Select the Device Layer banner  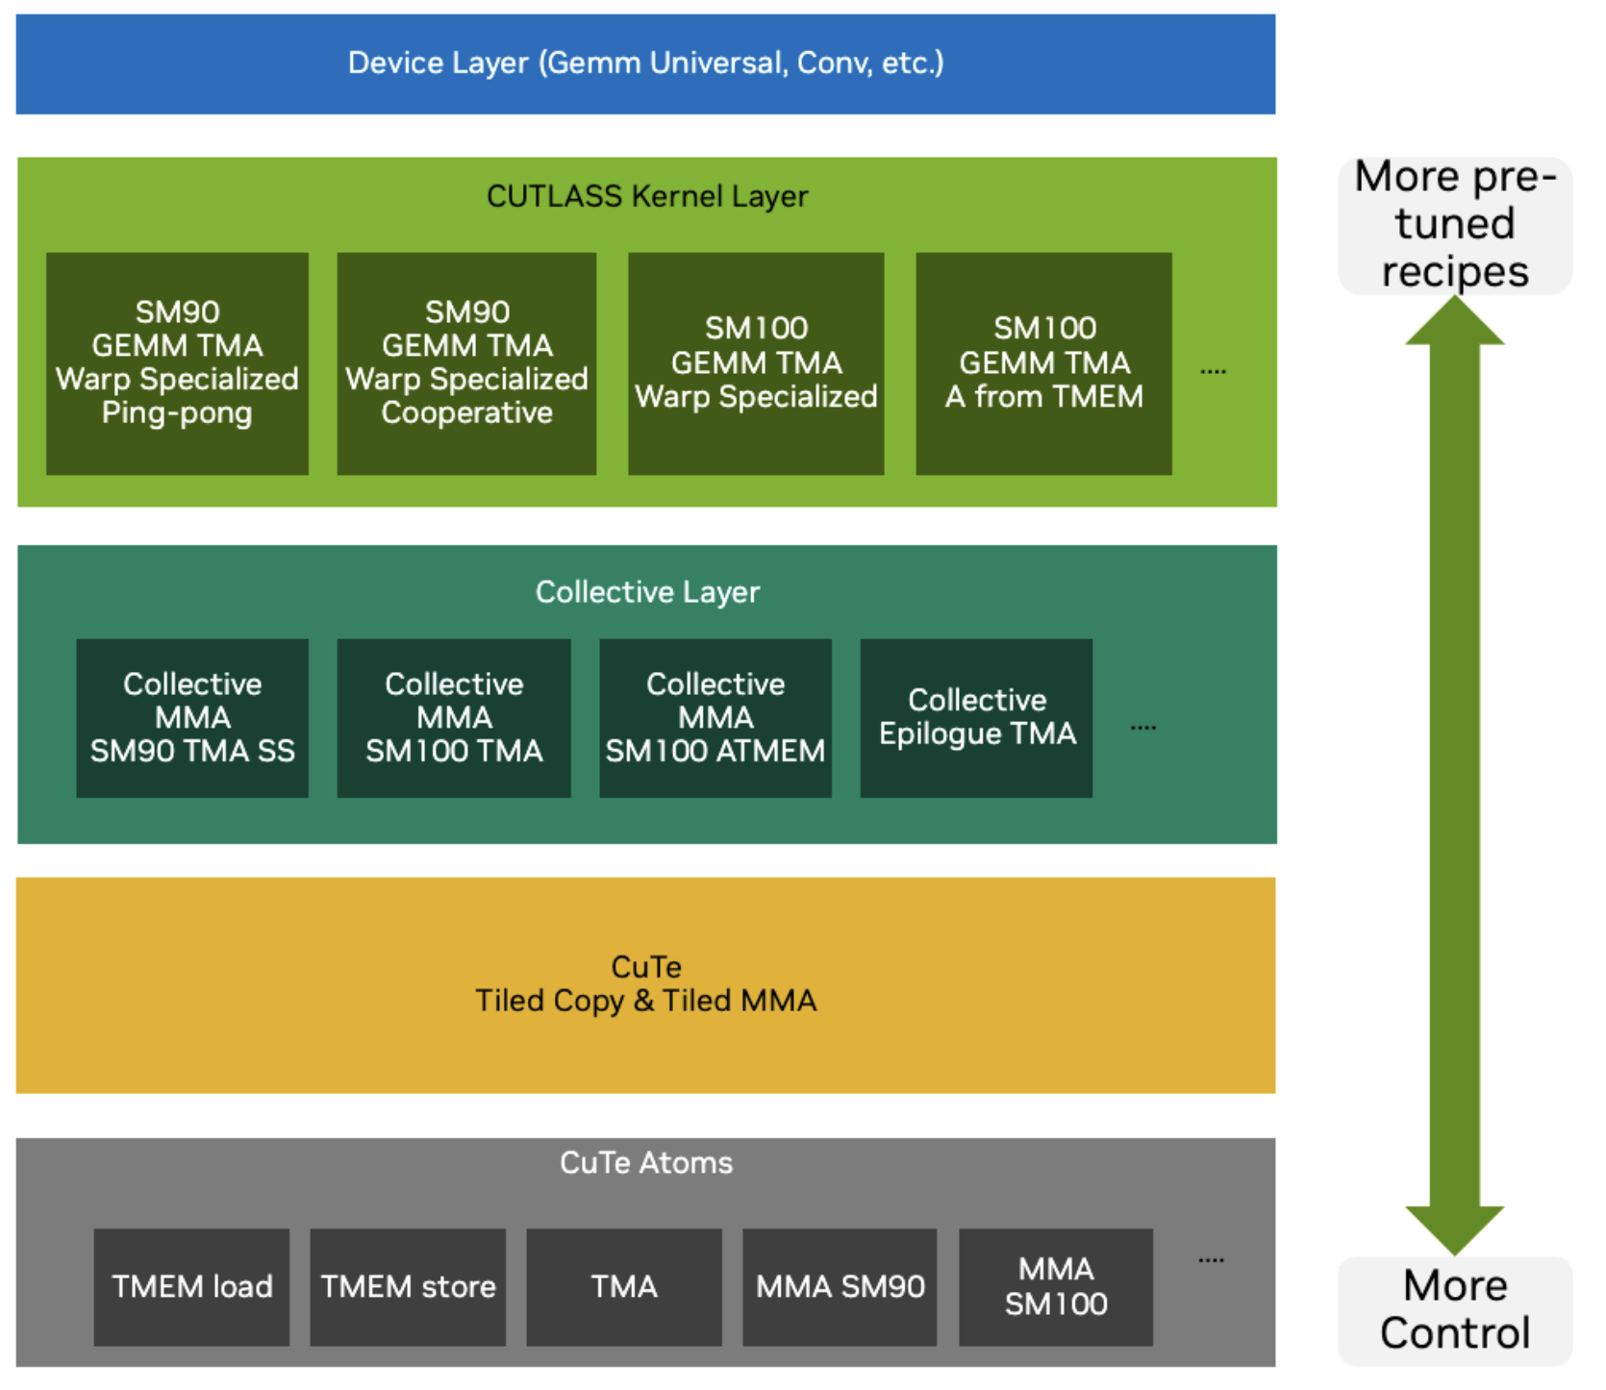pyautogui.click(x=646, y=64)
